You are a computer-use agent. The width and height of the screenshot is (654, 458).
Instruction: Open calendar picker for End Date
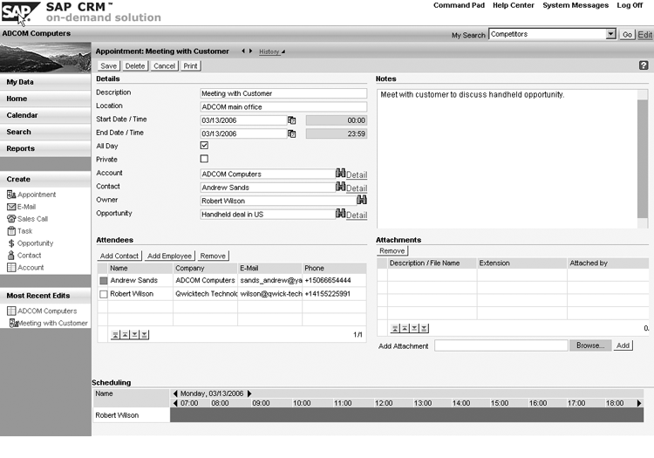(292, 133)
